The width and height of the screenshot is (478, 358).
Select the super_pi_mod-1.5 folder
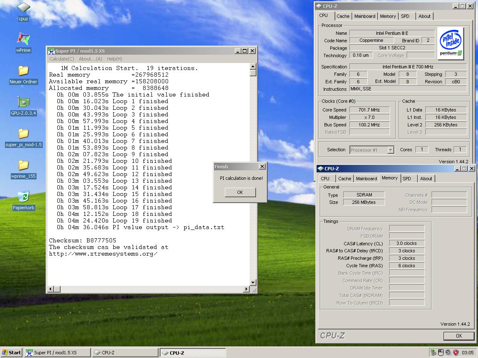pos(24,138)
